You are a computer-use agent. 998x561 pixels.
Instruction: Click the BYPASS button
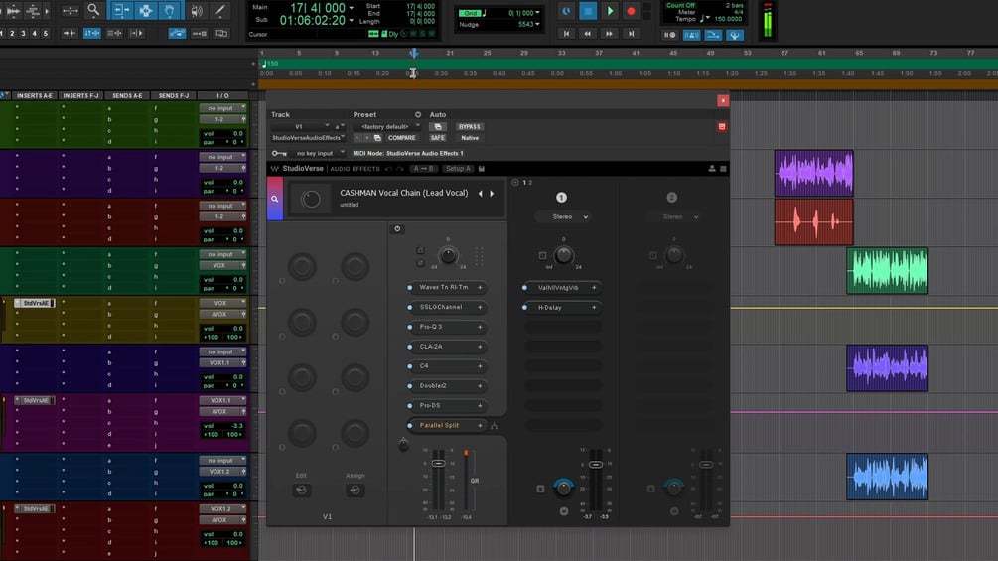click(x=469, y=126)
